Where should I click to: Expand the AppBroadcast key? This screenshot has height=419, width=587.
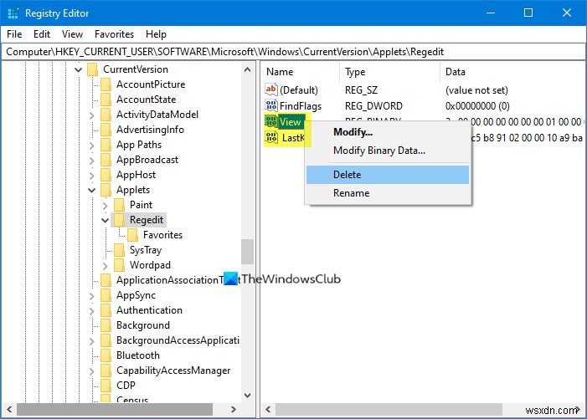tap(92, 161)
